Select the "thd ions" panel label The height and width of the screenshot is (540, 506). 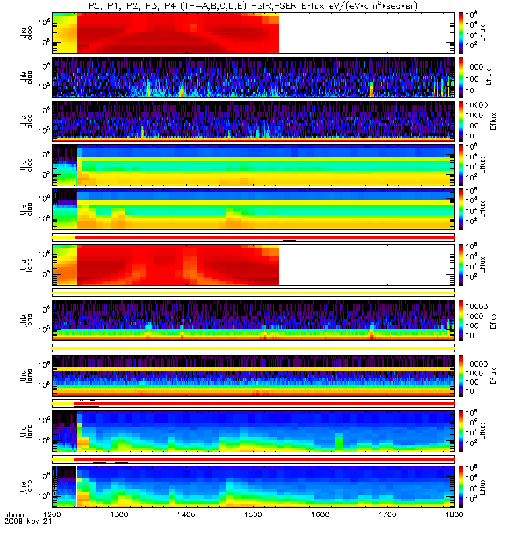click(x=26, y=431)
